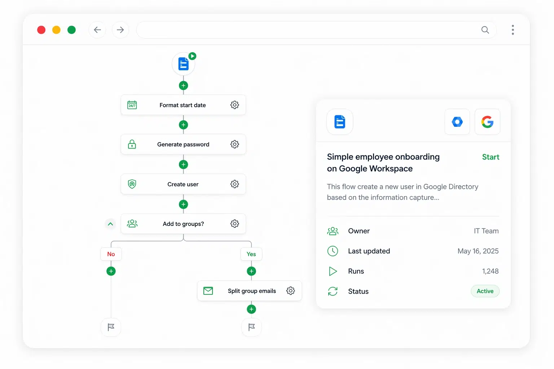Viewport: 554px width, 369px height.
Task: Collapse the Add to groups branch
Action: (x=111, y=224)
